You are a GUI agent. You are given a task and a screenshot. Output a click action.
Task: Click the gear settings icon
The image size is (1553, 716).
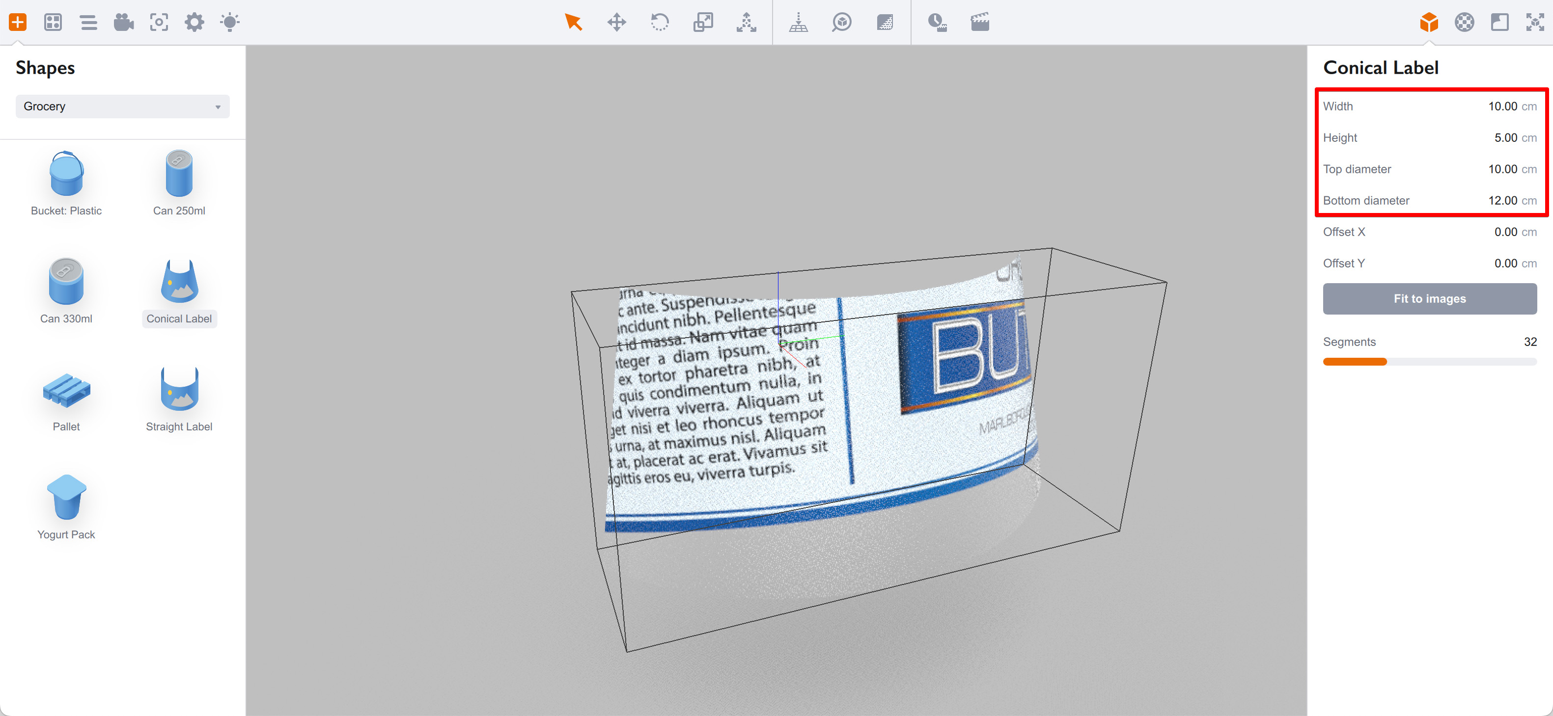(x=194, y=22)
